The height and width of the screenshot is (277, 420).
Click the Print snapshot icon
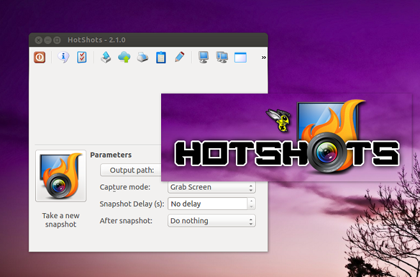[x=143, y=57]
